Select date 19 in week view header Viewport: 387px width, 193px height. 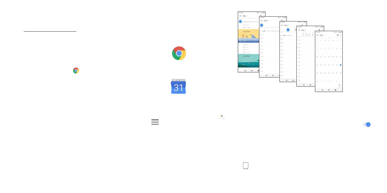[x=310, y=35]
